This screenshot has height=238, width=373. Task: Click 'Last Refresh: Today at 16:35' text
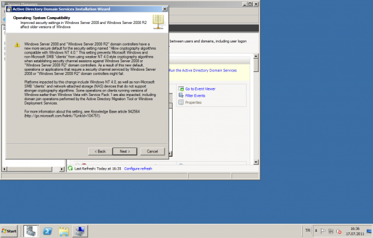(97, 169)
